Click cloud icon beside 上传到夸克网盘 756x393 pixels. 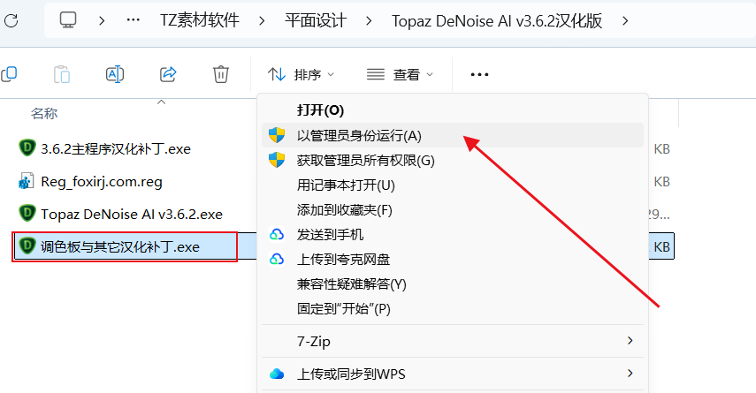(x=277, y=260)
